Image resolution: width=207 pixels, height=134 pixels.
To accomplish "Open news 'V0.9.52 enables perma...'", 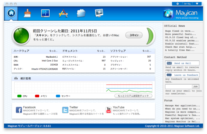I will point(182,40).
